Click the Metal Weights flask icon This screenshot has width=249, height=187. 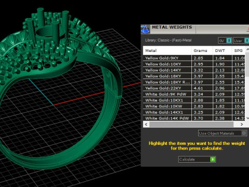pos(145,29)
